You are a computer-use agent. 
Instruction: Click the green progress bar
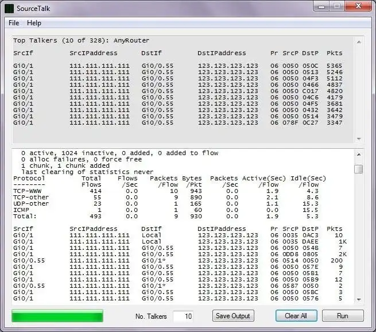pyautogui.click(x=57, y=316)
